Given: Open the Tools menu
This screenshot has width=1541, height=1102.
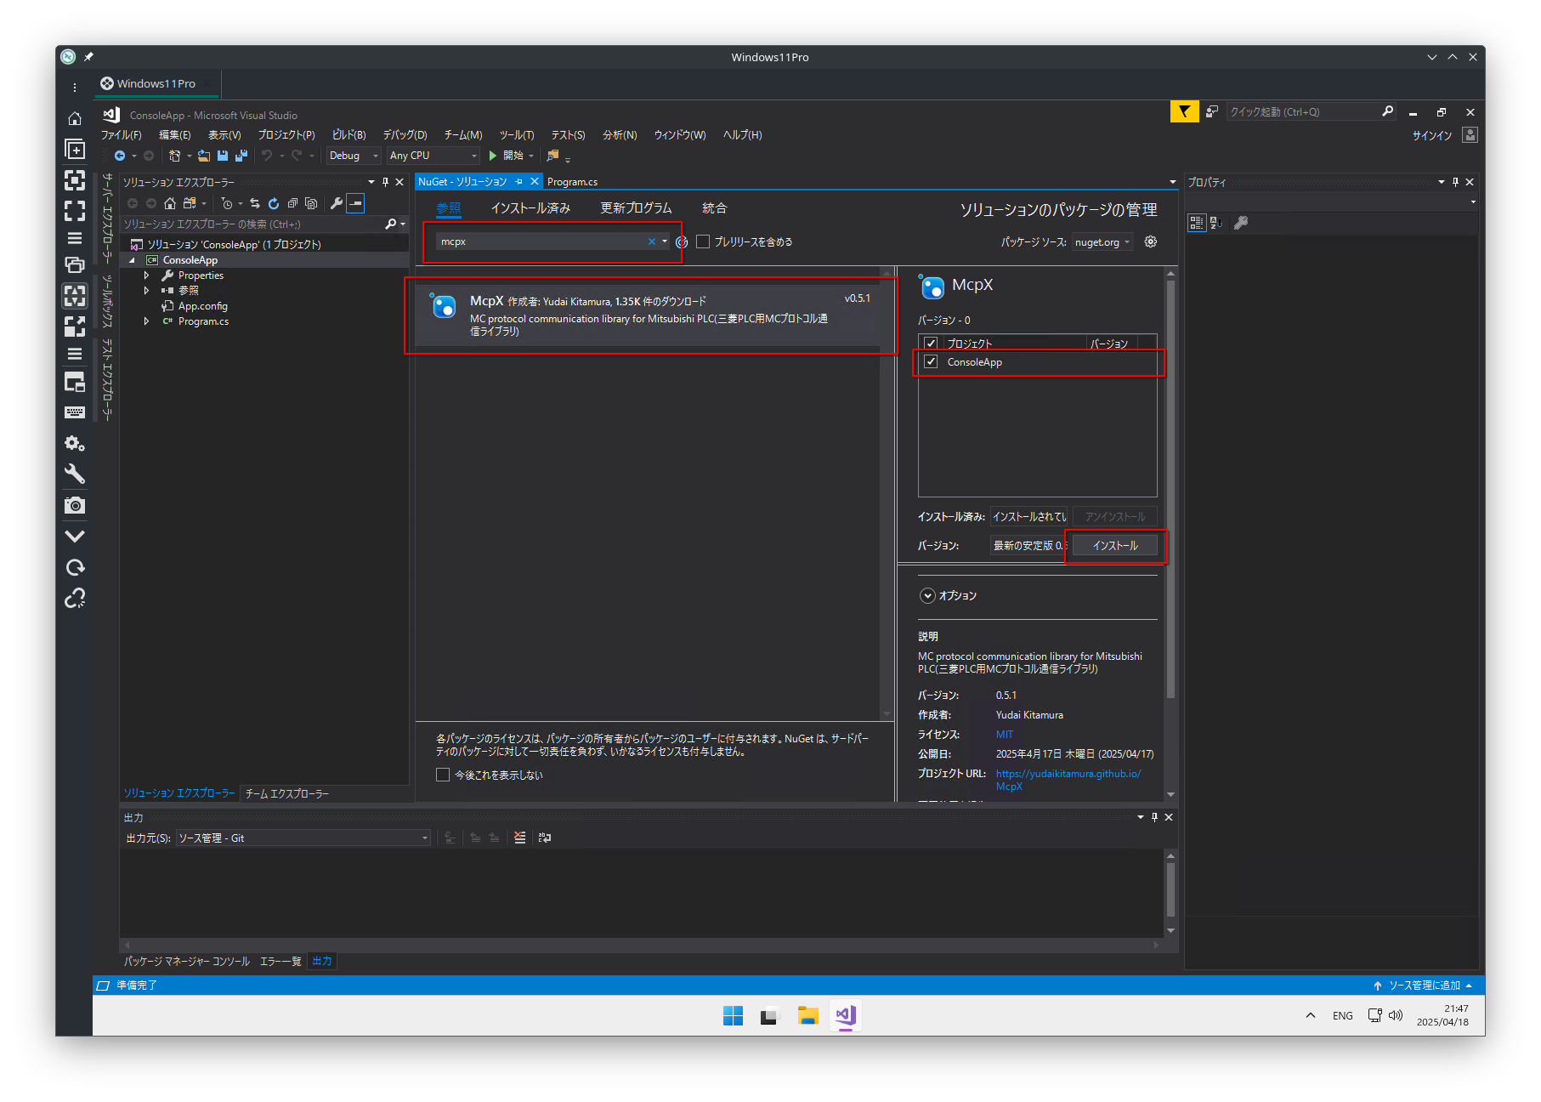Looking at the screenshot, I should coord(517,135).
